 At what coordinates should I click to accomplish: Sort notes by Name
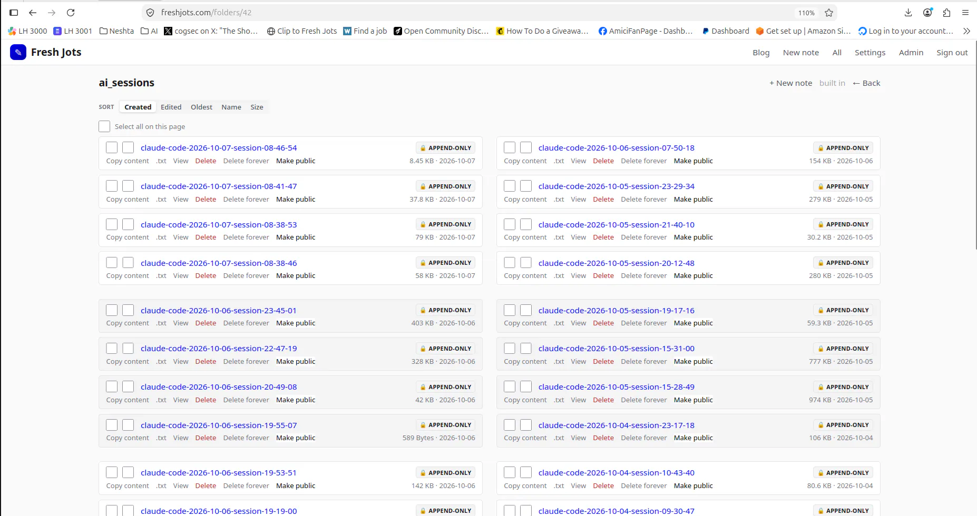point(231,107)
